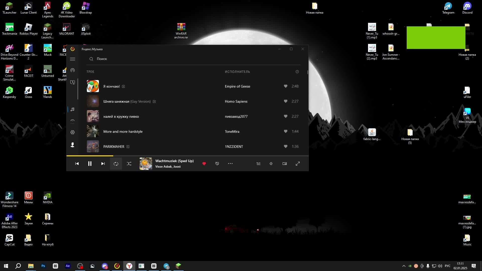Toggle like on PARIKMAHER

pos(286,146)
